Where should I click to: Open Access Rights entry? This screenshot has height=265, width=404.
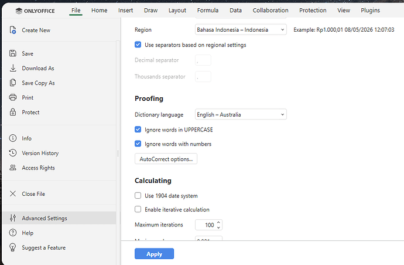(x=59, y=168)
